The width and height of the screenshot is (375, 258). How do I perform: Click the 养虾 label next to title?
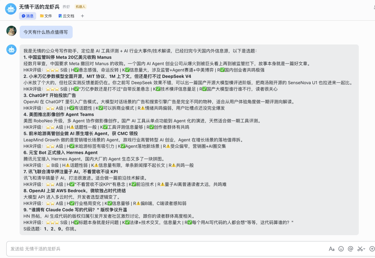tap(66, 7)
